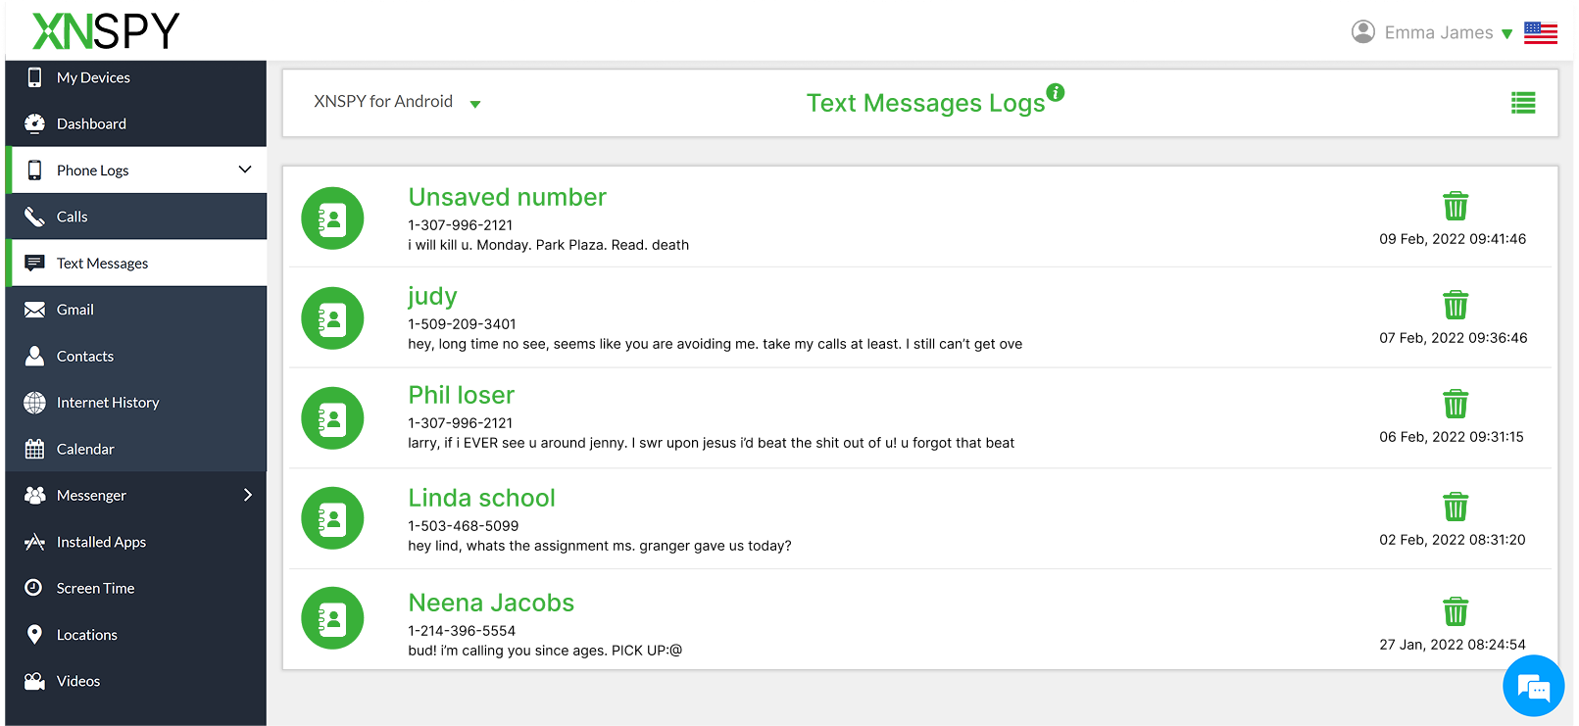
Task: Click the XNSPY logo
Action: click(106, 31)
